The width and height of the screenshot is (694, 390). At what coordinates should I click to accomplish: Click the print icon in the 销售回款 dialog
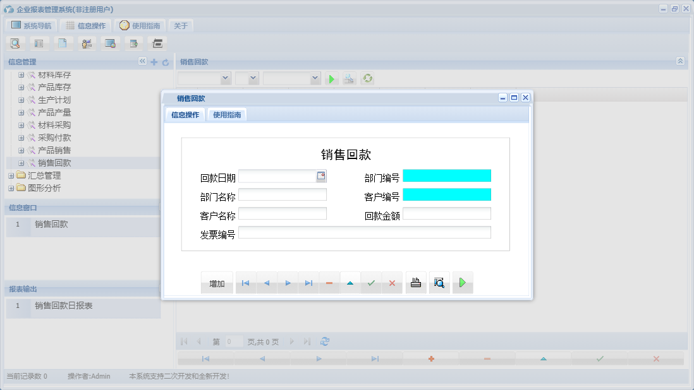[x=416, y=283]
